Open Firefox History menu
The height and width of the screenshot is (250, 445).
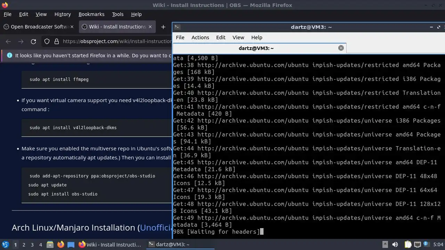pos(63,14)
